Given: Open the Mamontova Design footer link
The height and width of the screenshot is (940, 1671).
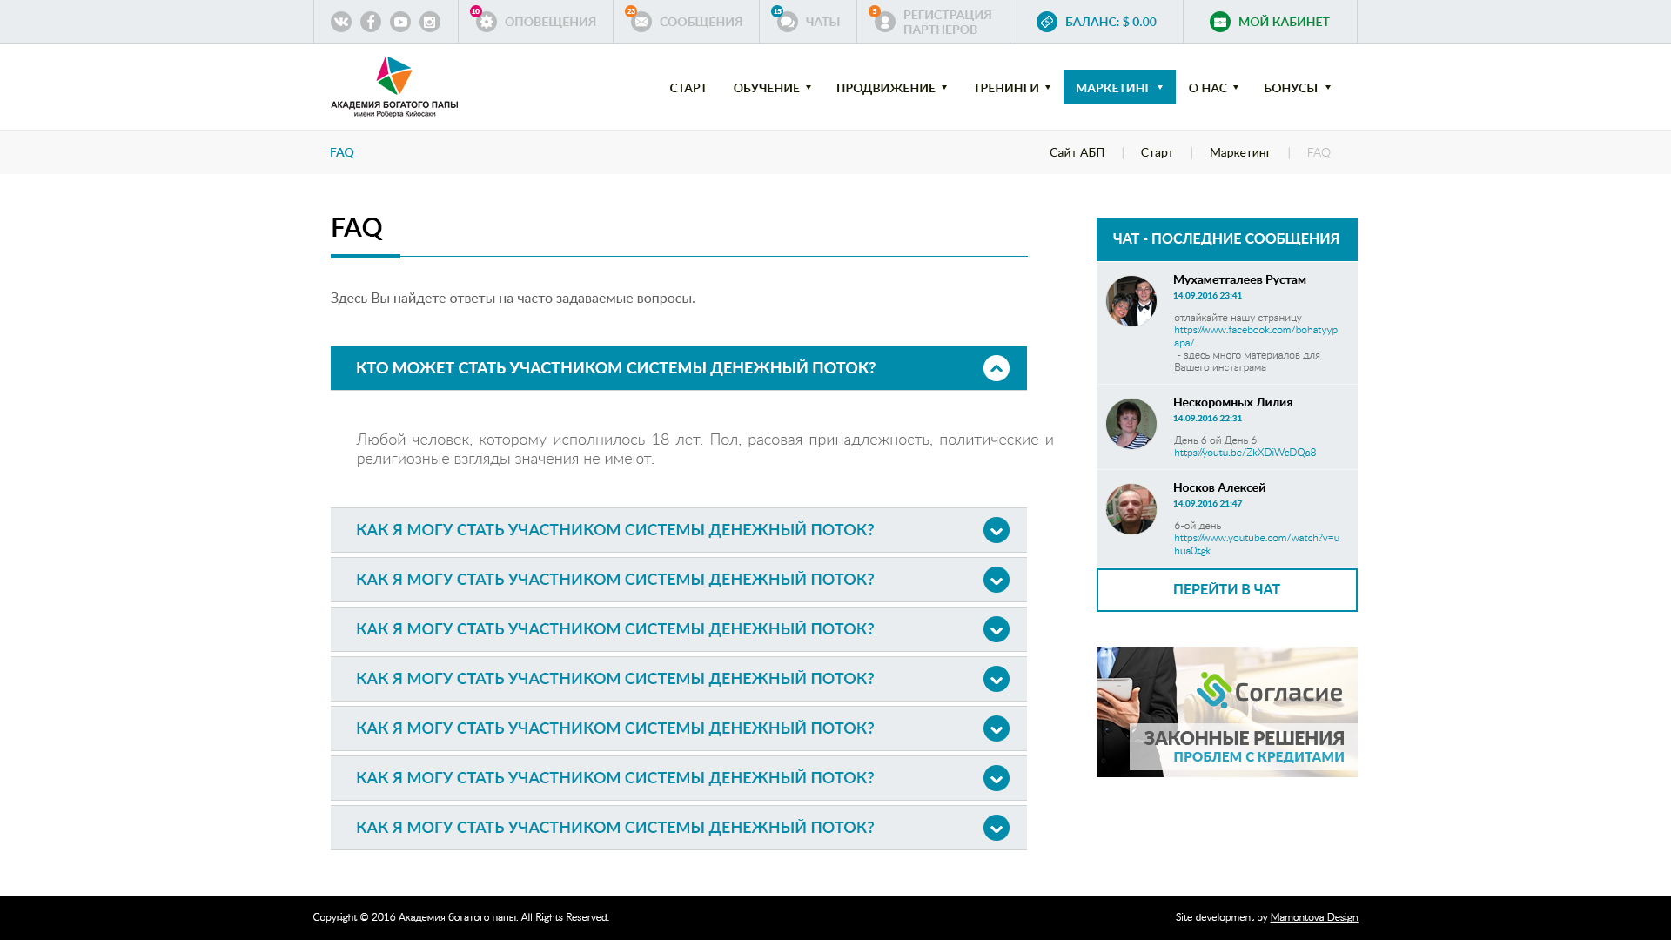Looking at the screenshot, I should (x=1313, y=917).
